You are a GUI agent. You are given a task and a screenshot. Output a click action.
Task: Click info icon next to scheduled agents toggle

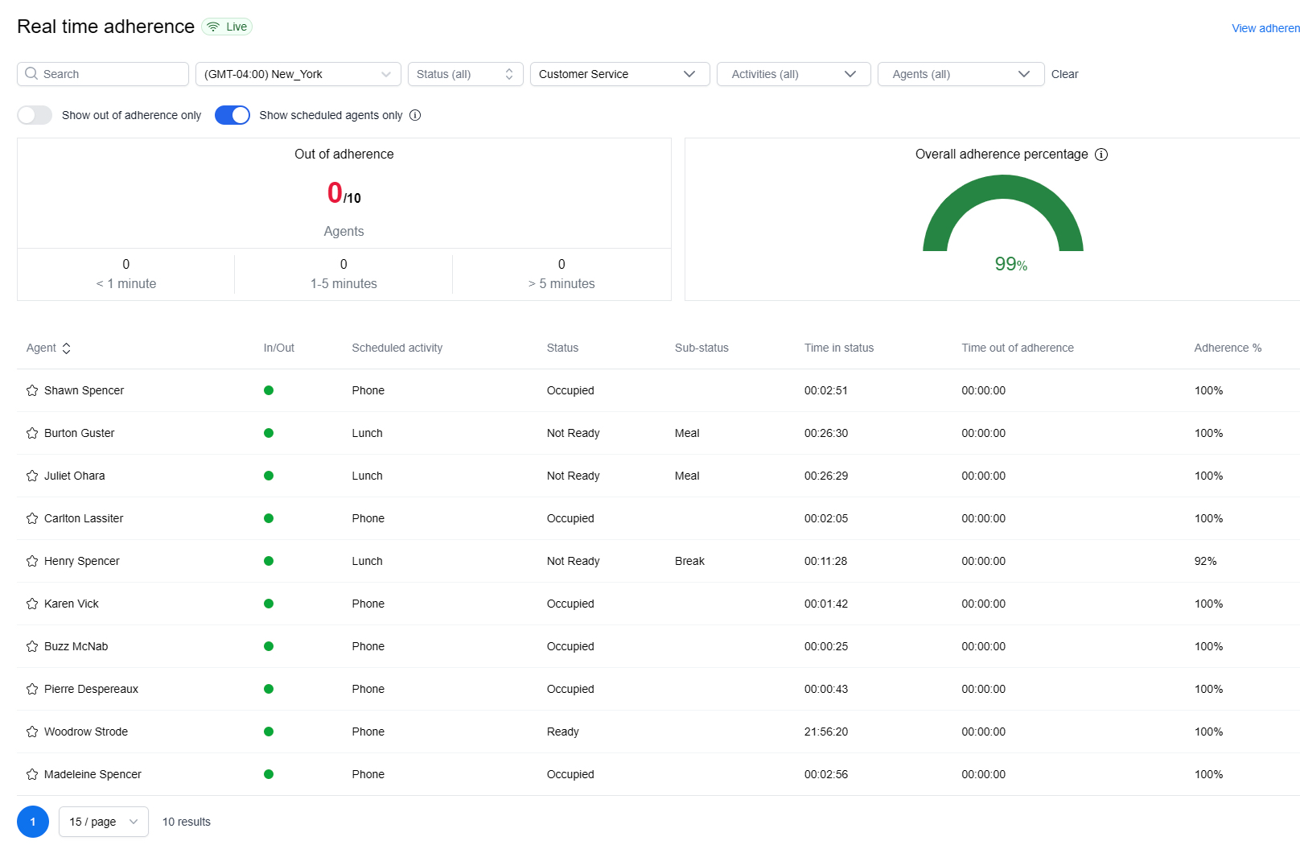(x=415, y=115)
